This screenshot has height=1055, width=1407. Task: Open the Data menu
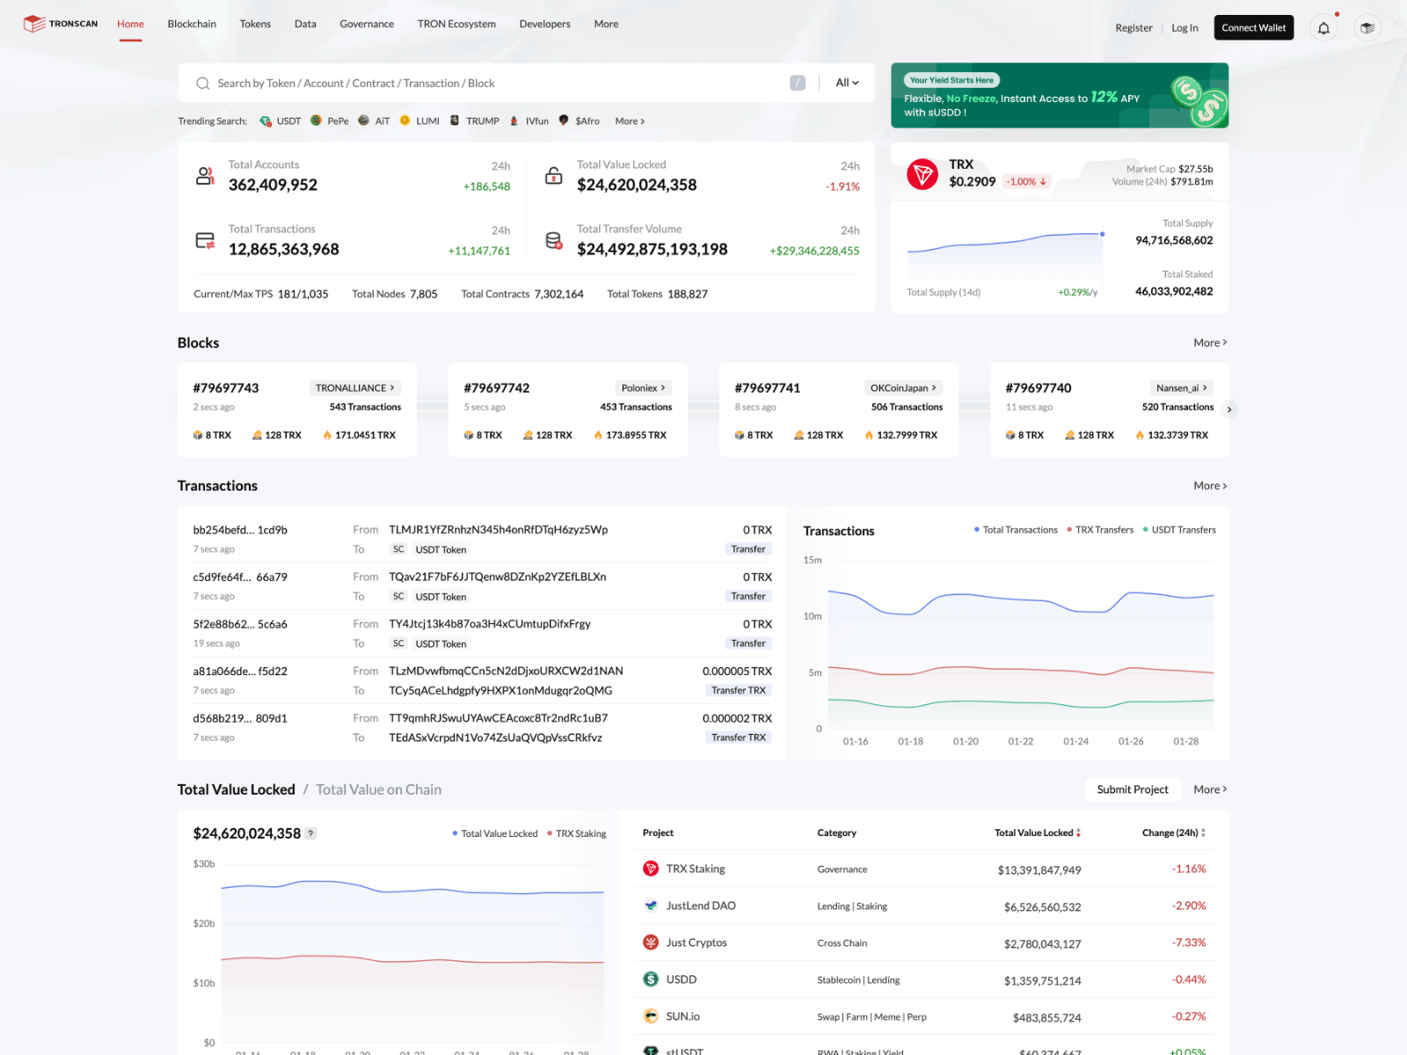pos(305,24)
